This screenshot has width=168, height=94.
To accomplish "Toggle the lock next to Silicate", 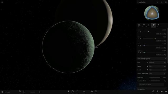I will (x=145, y=37).
